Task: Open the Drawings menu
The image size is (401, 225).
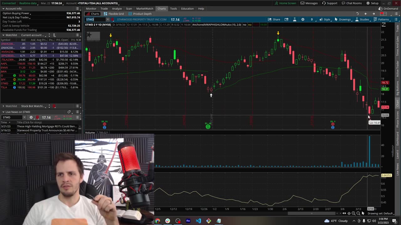Action: click(343, 19)
